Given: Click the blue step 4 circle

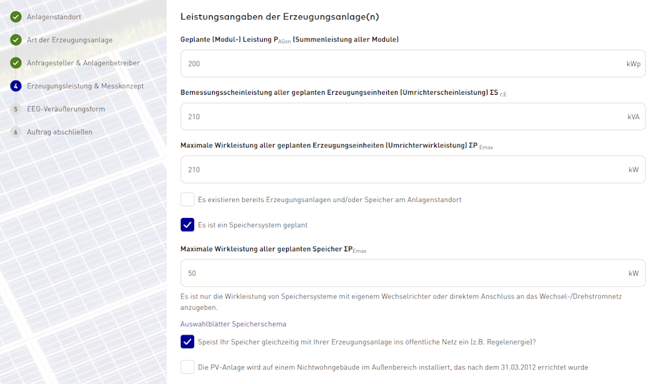Looking at the screenshot, I should point(16,86).
